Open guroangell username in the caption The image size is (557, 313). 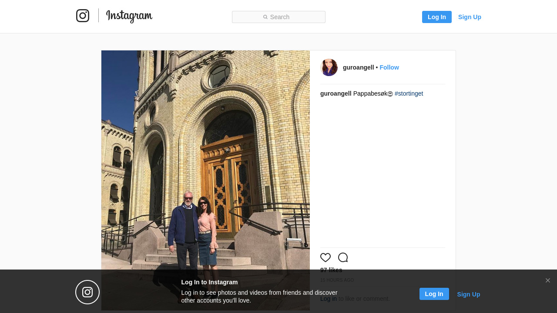(x=336, y=93)
